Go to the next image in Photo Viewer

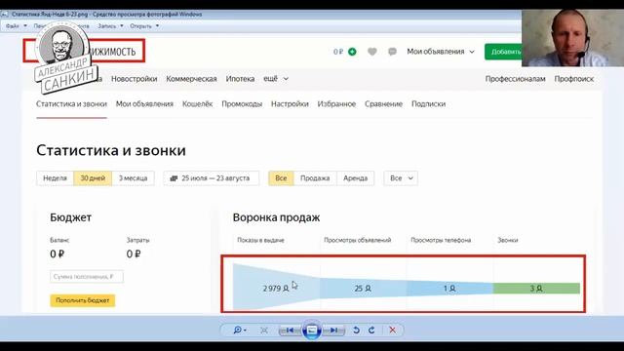point(333,330)
